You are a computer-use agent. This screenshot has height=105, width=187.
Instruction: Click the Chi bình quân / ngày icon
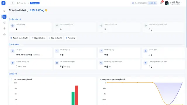point(57,63)
